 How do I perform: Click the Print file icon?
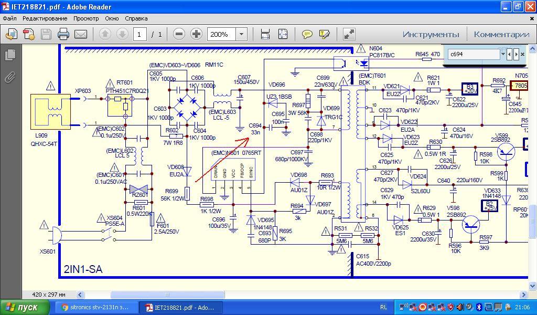[63, 35]
